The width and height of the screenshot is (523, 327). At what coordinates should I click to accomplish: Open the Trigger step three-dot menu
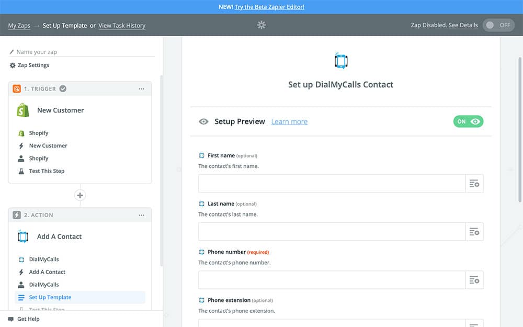click(x=141, y=89)
